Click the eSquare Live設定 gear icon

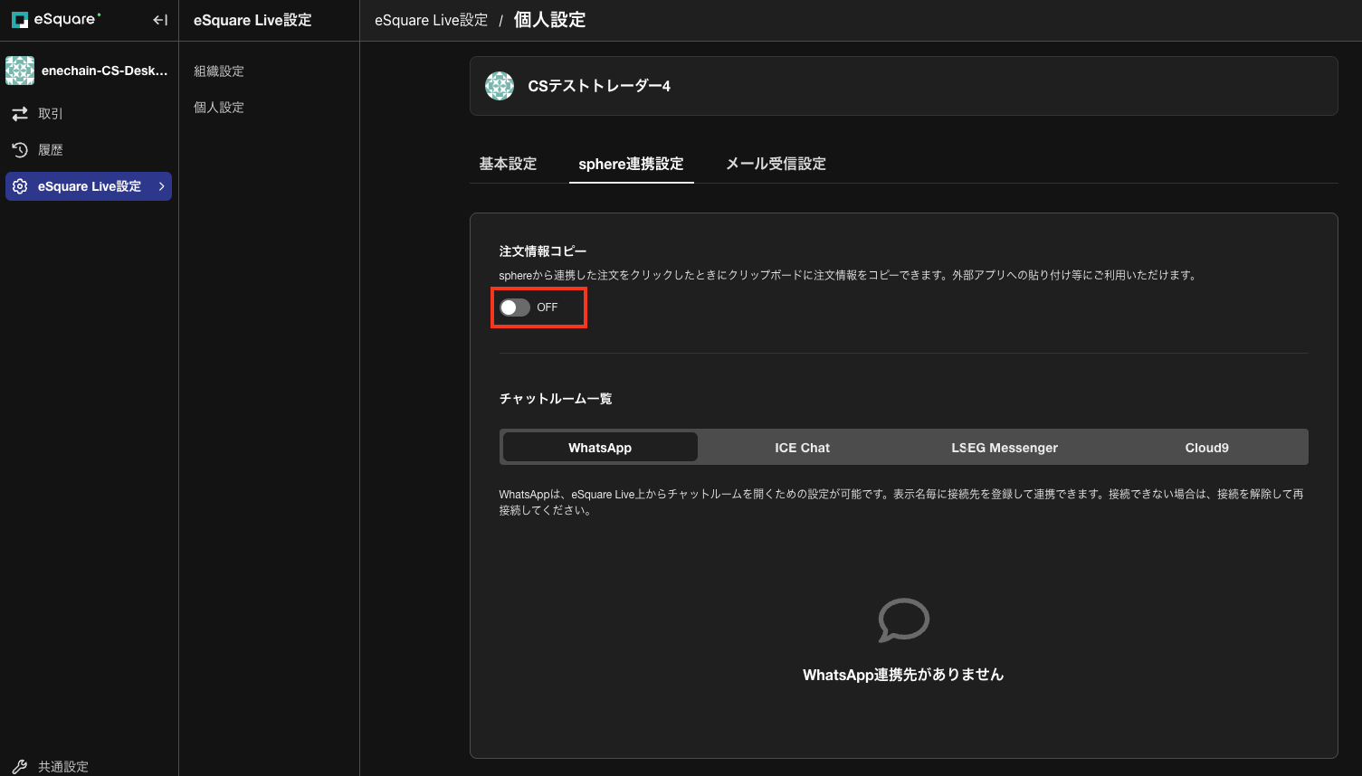tap(20, 186)
